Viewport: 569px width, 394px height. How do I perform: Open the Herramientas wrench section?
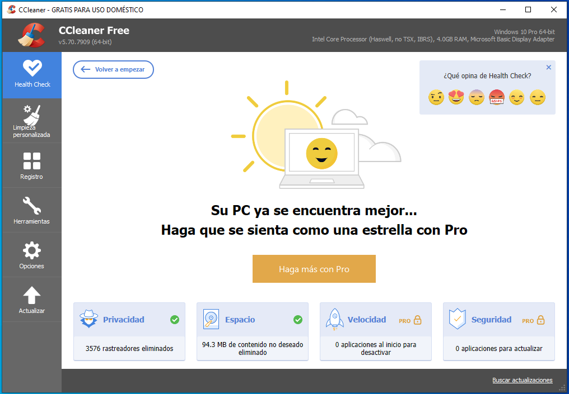pyautogui.click(x=32, y=210)
